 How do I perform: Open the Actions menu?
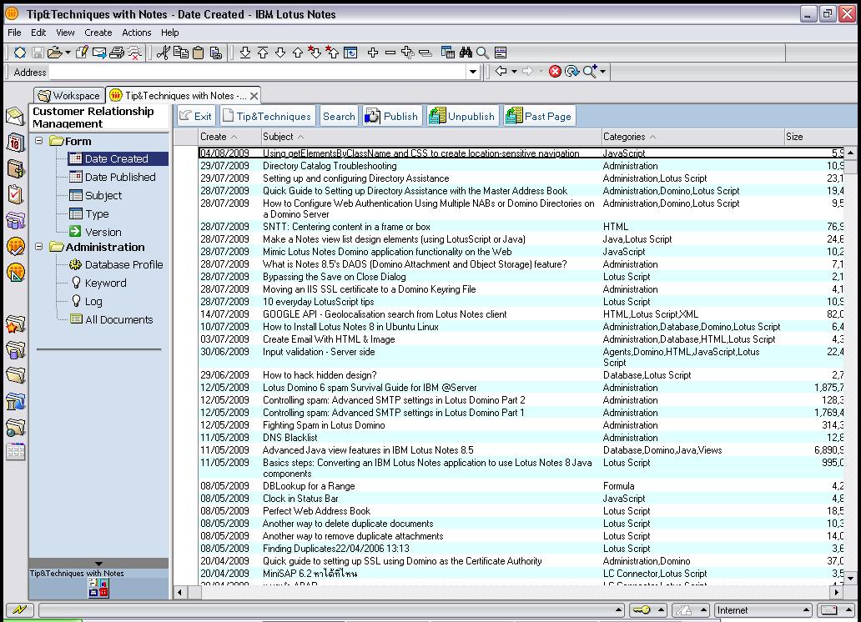(x=136, y=33)
